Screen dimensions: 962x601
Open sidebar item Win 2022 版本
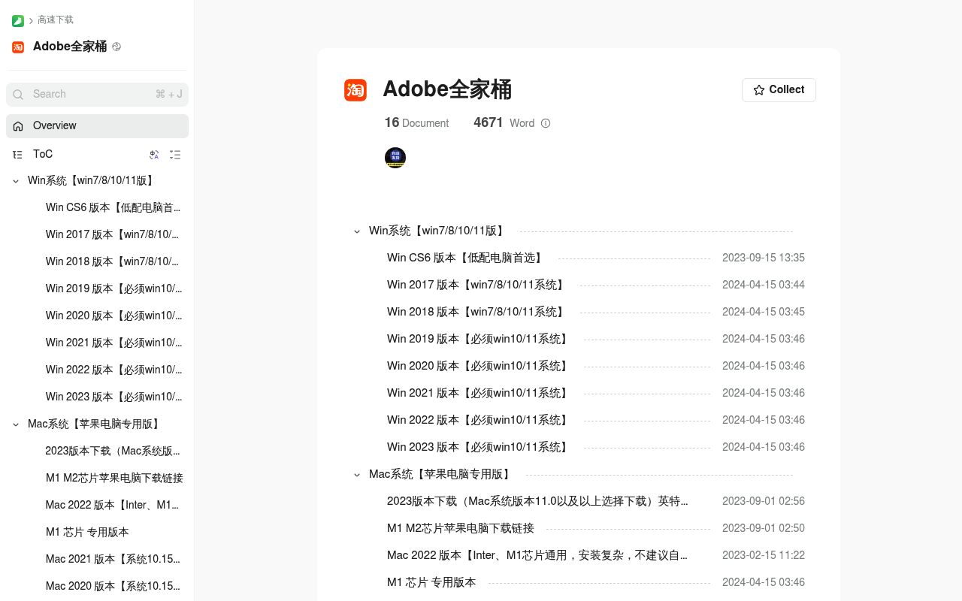click(x=113, y=370)
